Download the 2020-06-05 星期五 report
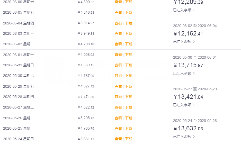The height and width of the screenshot is (144, 241). pos(129,12)
